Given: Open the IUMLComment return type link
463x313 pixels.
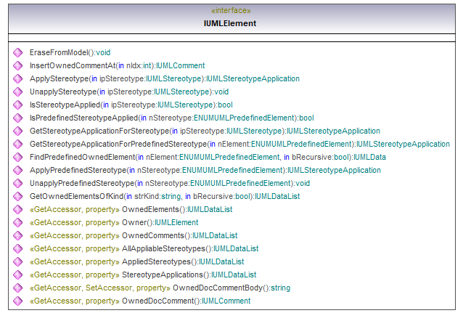Looking at the screenshot, I should 181,66.
